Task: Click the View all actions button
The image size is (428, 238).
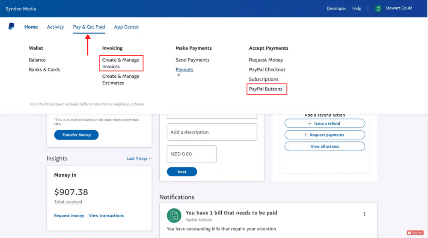Action: pos(324,146)
